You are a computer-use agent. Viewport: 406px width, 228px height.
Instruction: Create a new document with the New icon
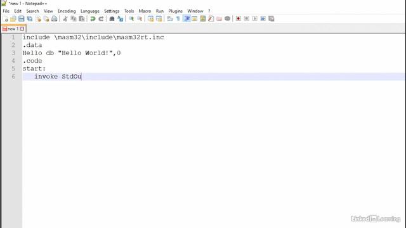(5, 18)
